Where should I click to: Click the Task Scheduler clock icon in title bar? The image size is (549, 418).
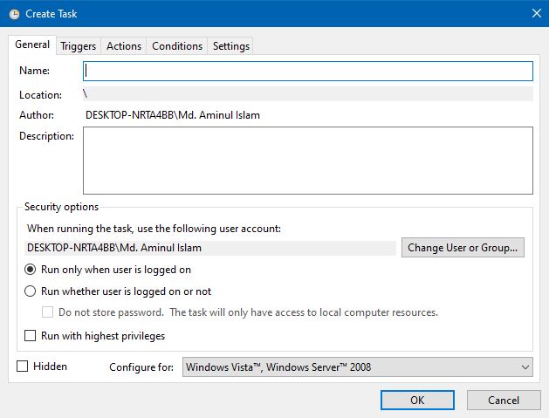coord(14,14)
